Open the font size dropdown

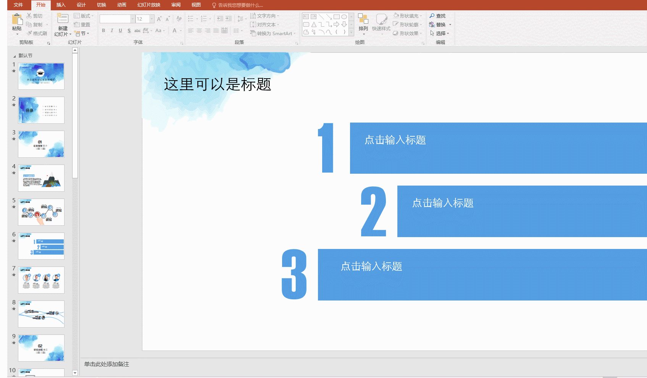coord(151,19)
